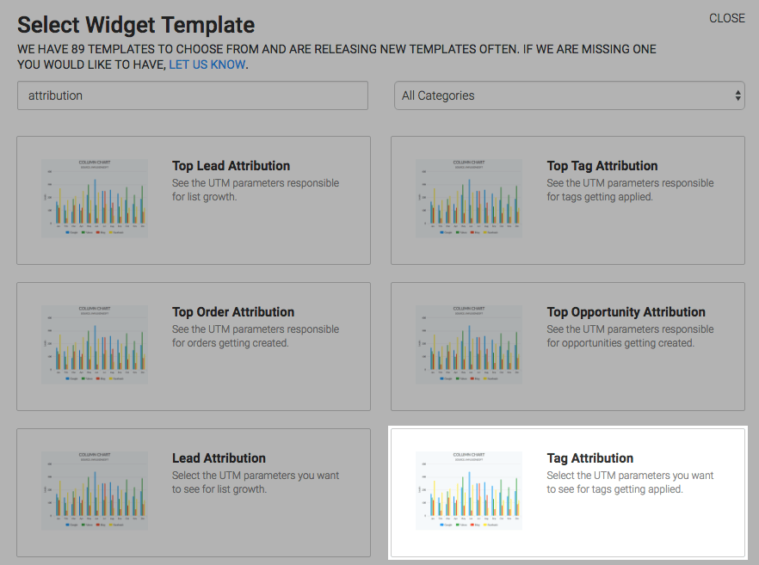Screen dimensions: 759x565
Task: Select the Top Order Attribution title
Action: click(x=233, y=312)
